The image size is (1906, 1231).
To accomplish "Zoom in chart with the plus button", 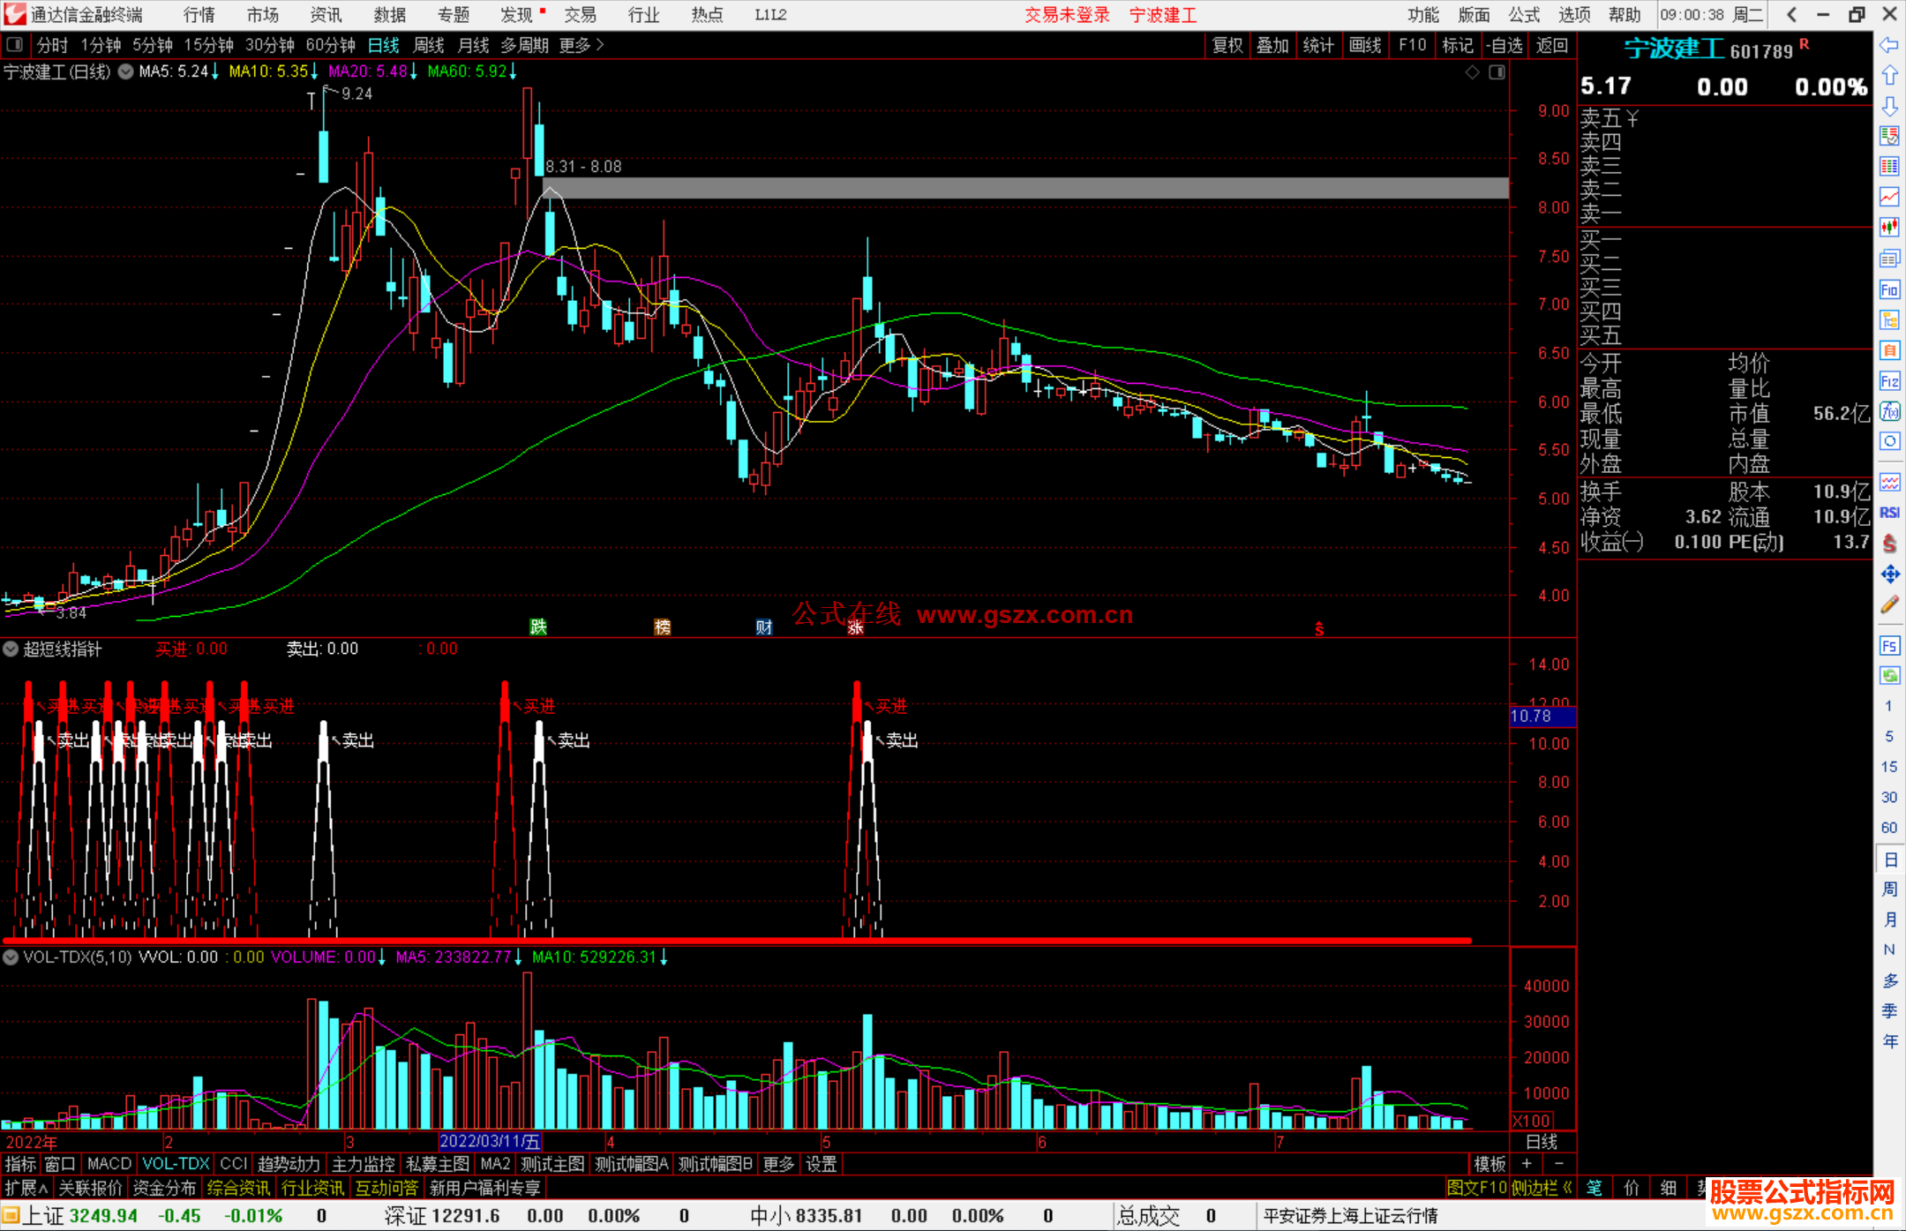I will (x=1527, y=1164).
